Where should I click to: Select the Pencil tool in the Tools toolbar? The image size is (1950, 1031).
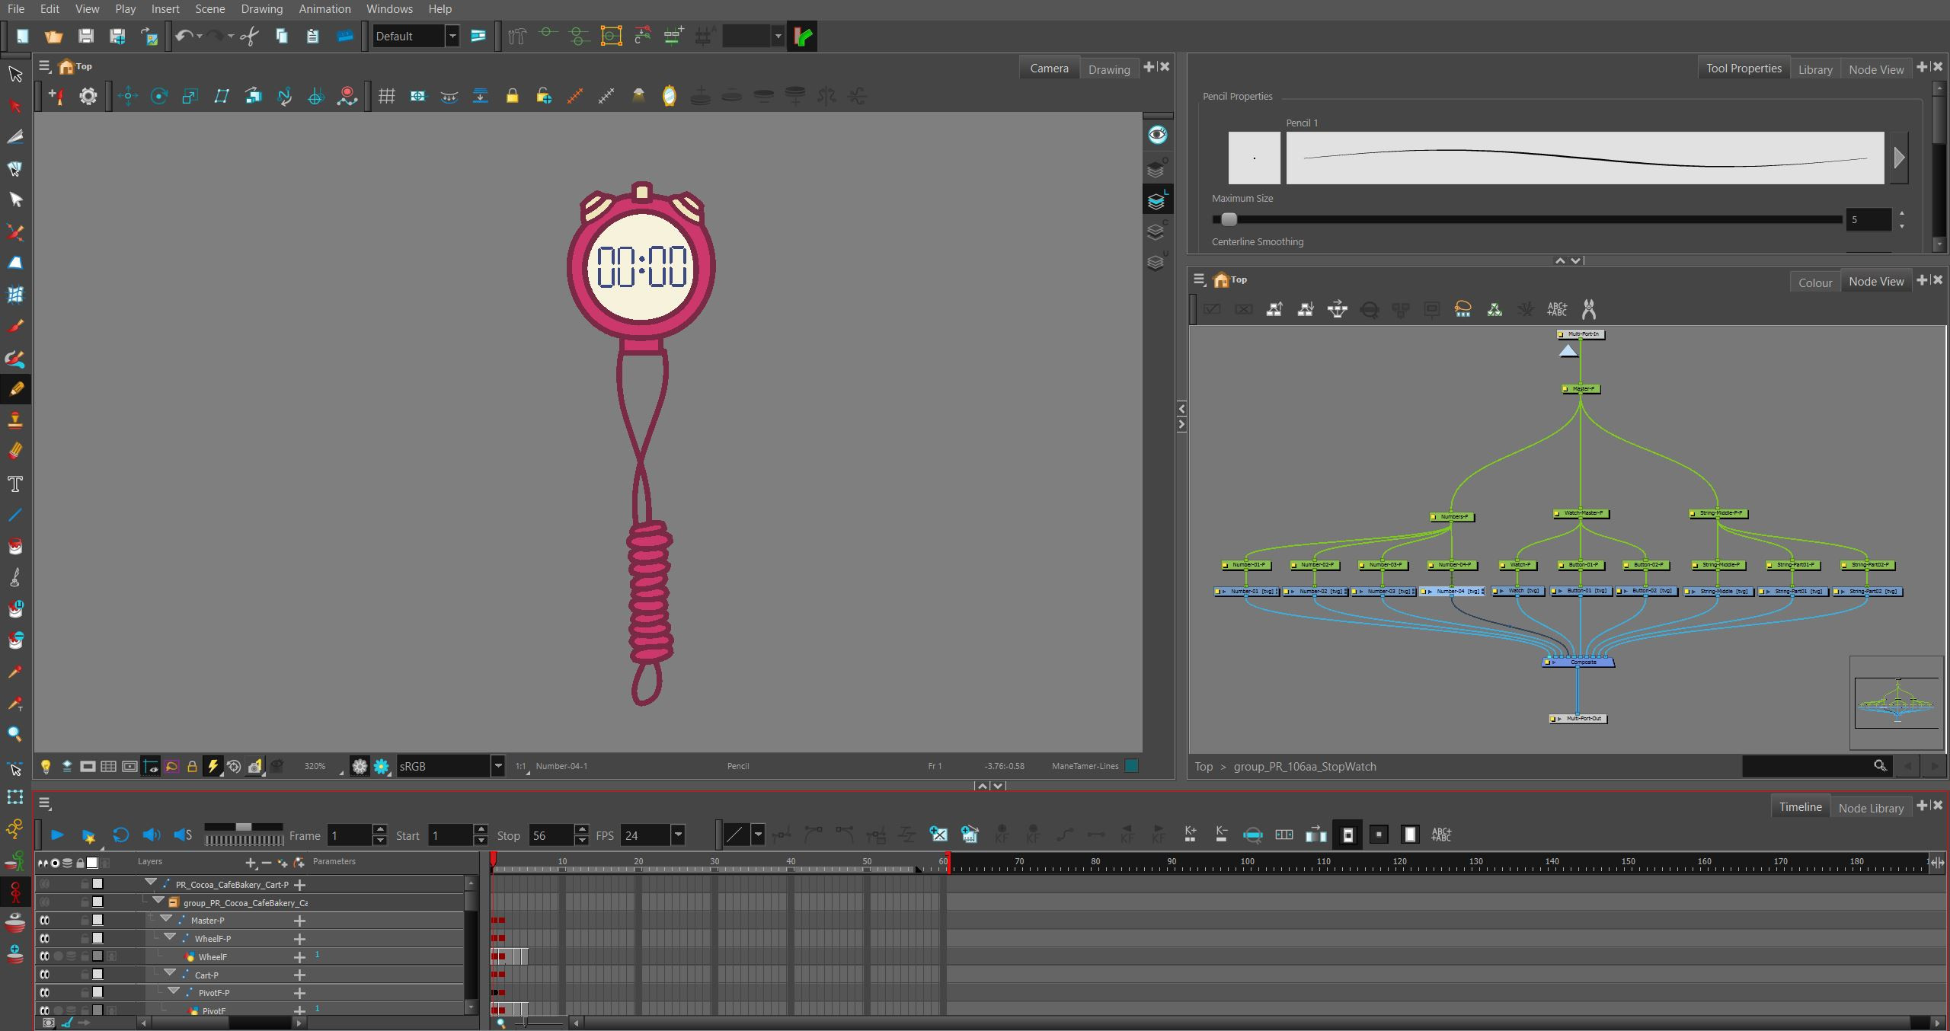15,389
